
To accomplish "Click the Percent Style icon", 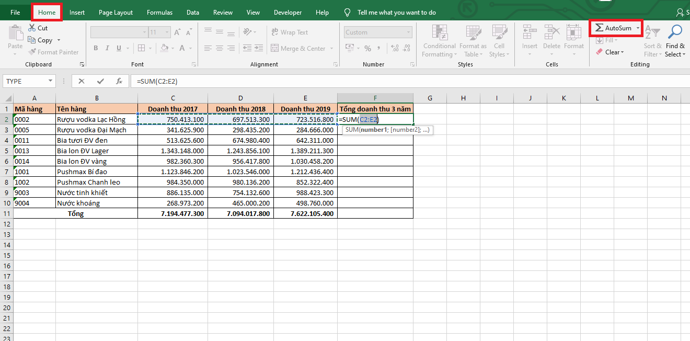I will coord(369,48).
